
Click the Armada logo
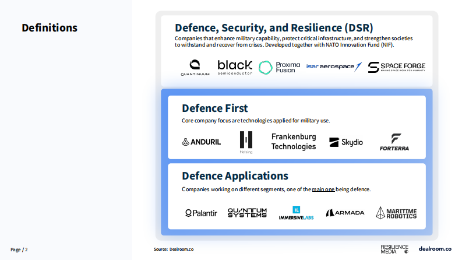(x=345, y=213)
